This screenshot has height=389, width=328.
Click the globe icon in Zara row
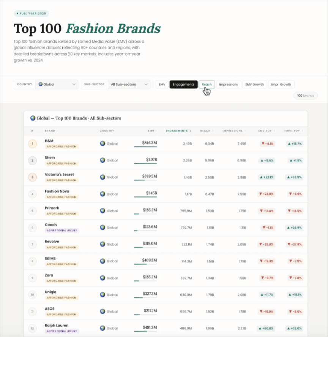coord(102,278)
